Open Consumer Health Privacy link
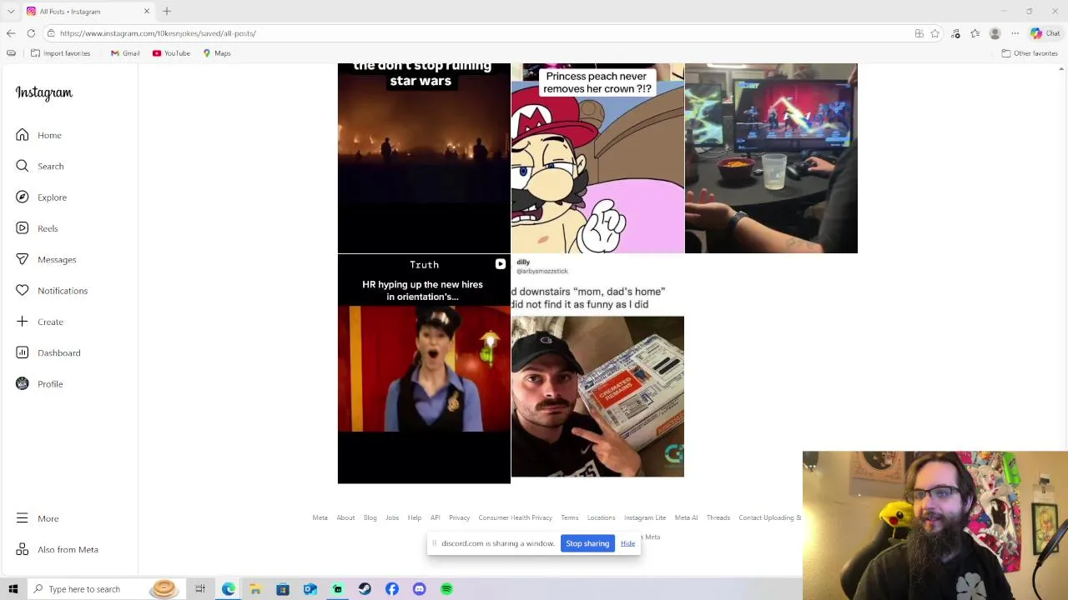Screen dimensions: 1068x600 tap(515, 517)
